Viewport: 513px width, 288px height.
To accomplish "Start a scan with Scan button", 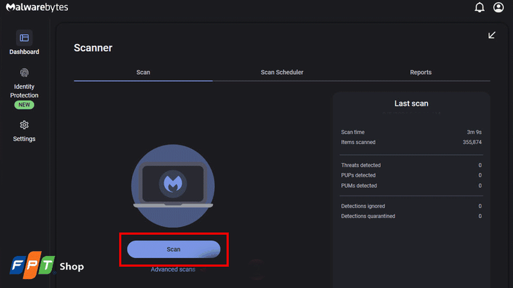I will (174, 249).
